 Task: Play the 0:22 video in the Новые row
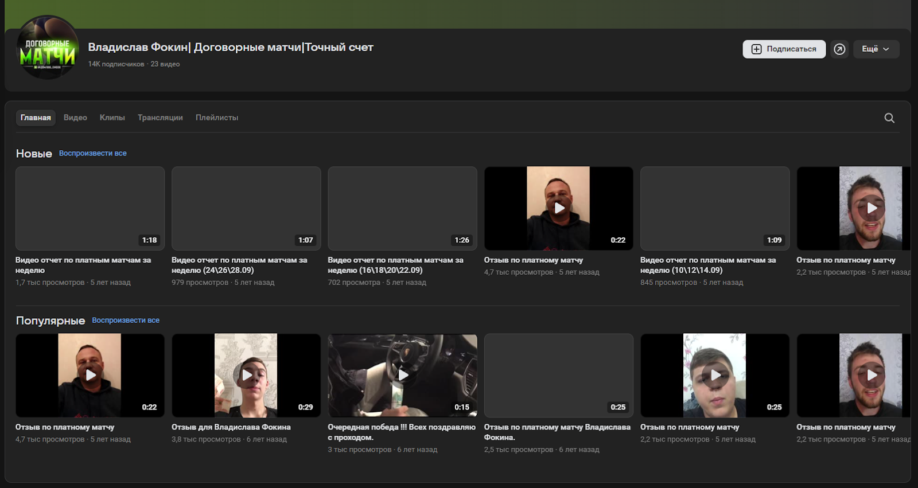(559, 208)
